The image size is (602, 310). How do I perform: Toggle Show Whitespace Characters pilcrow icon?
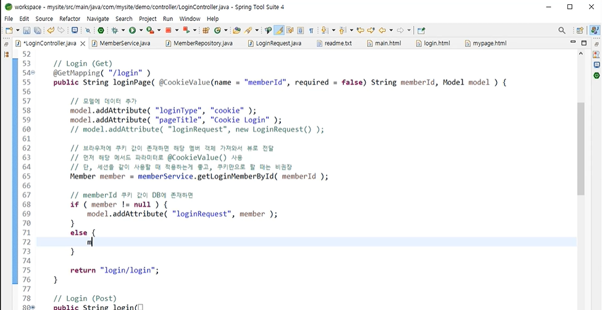311,30
